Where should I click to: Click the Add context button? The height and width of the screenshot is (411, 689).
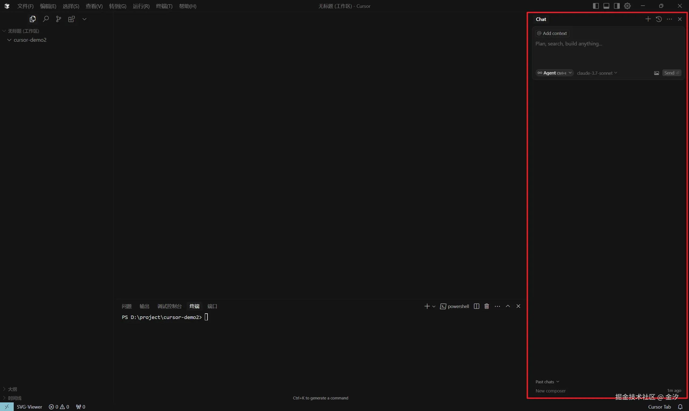click(552, 33)
